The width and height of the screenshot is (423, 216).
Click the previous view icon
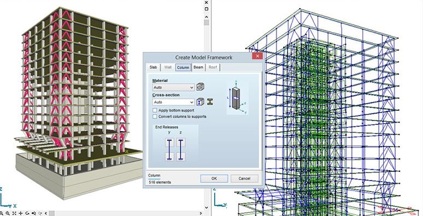click(34, 213)
